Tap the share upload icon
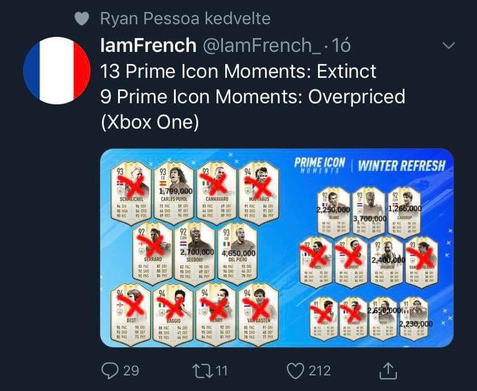The image size is (477, 391). click(388, 369)
